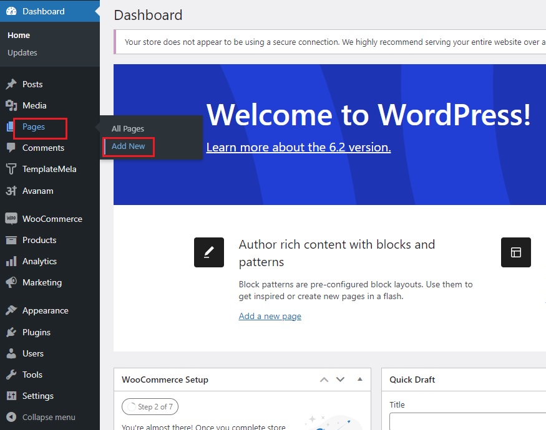Click the Welcome to WordPress! heading

[368, 115]
